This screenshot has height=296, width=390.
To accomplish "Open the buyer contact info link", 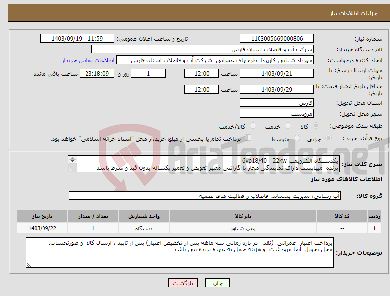I will [x=88, y=60].
